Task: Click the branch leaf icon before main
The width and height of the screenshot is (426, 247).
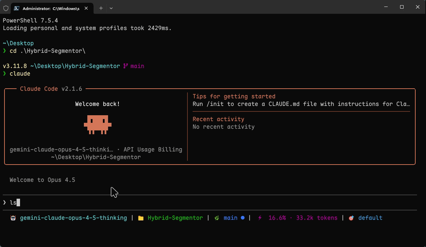Action: tap(217, 218)
